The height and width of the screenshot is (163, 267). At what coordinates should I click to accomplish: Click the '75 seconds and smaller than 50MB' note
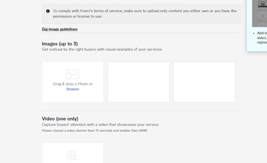tap(95, 131)
